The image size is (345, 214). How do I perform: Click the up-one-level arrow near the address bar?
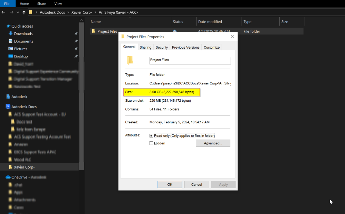coord(23,12)
